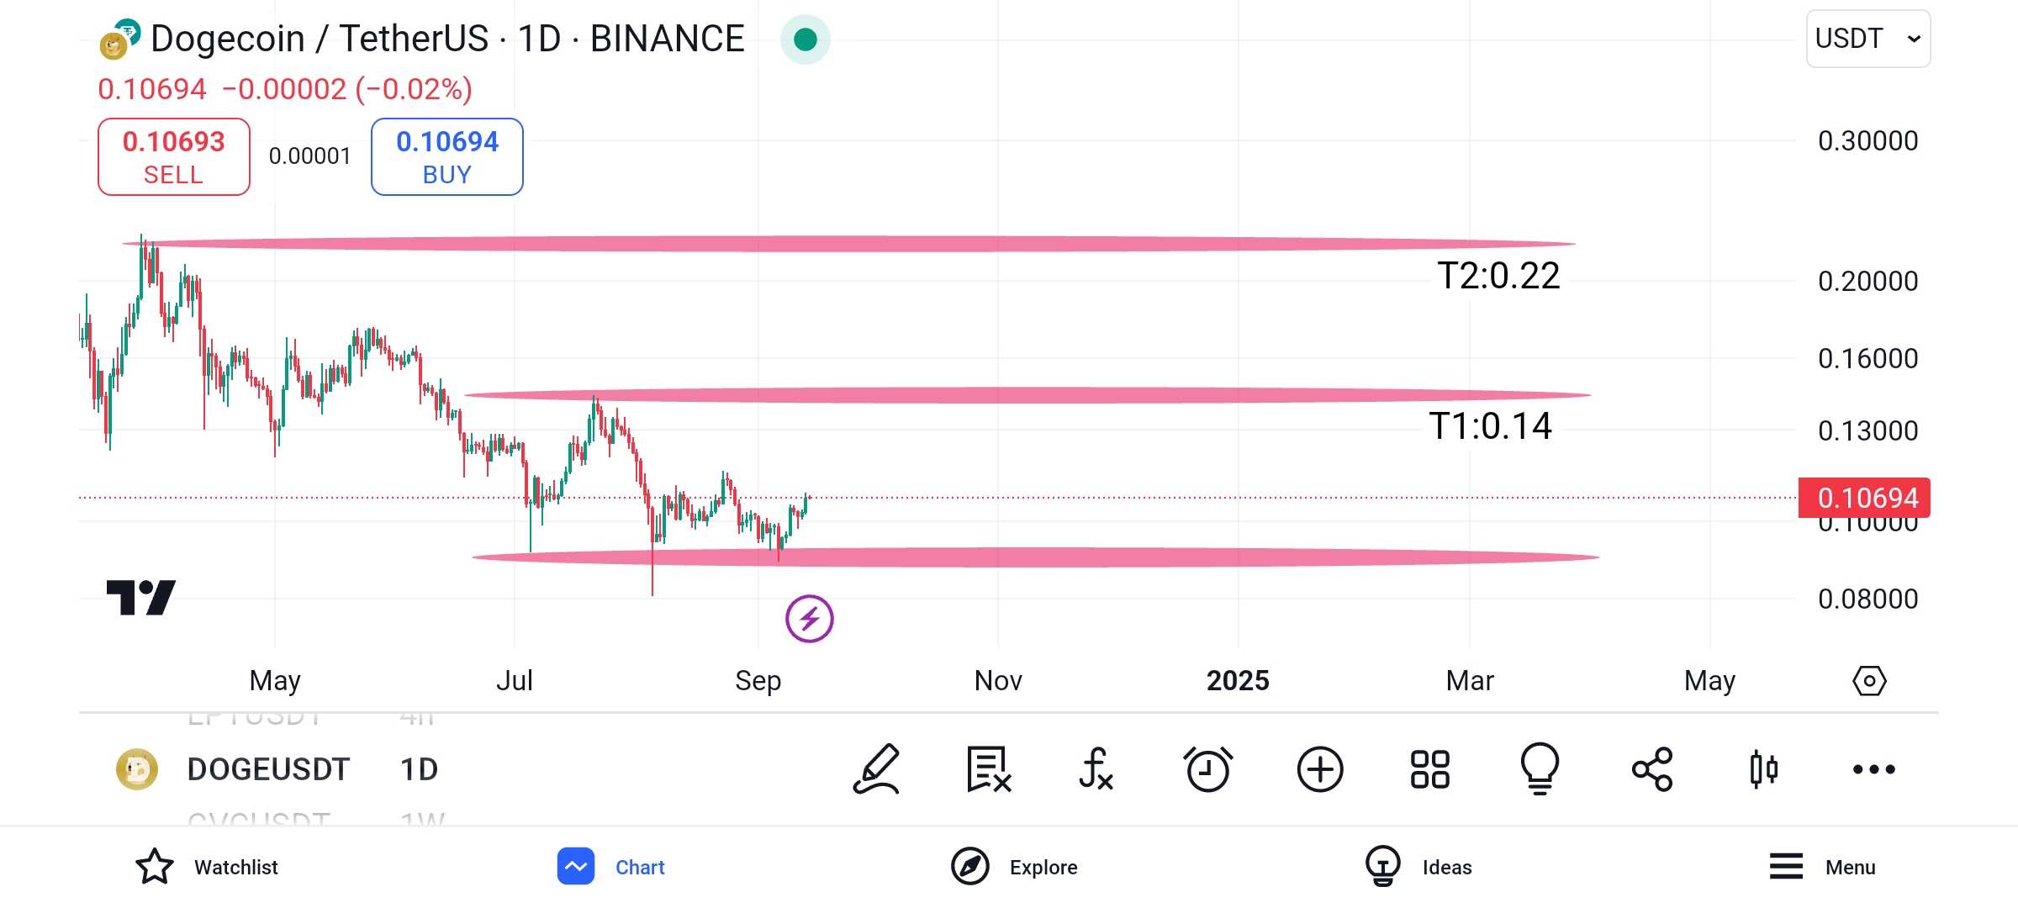Open the indicators fx icon
Screen dimensions: 2018x908
pyautogui.click(x=1096, y=769)
